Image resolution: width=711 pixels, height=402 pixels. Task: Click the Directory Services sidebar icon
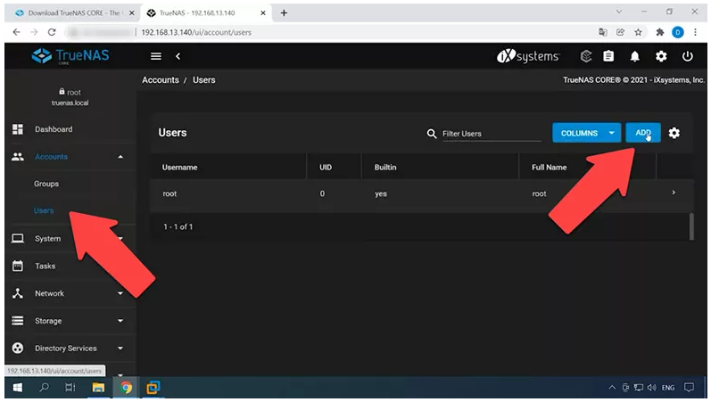18,348
